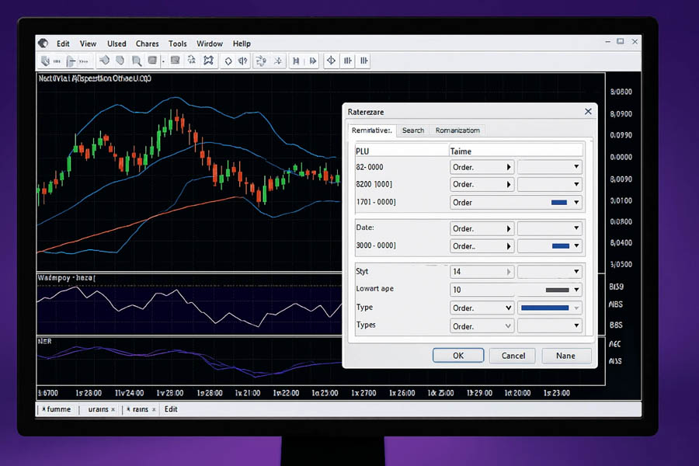
Task: Click the magnifier zoom icon in toolbar
Action: [x=136, y=61]
